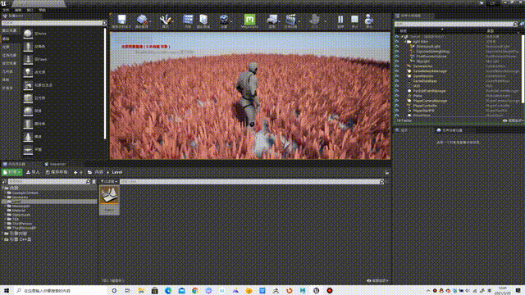Toggle visibility eye for PlayerController row

tap(397, 106)
